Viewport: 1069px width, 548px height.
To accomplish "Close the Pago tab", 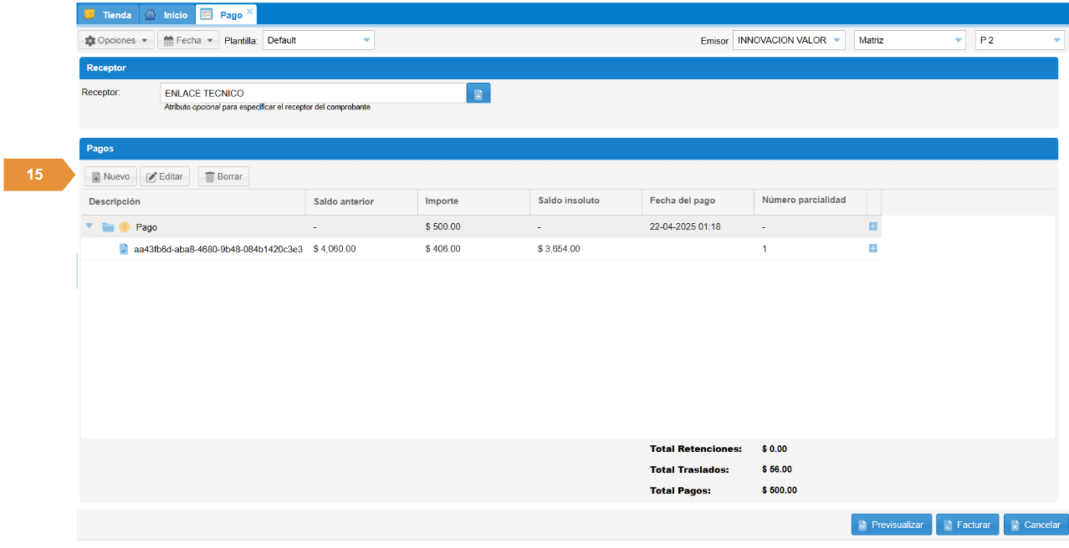I will [x=249, y=11].
